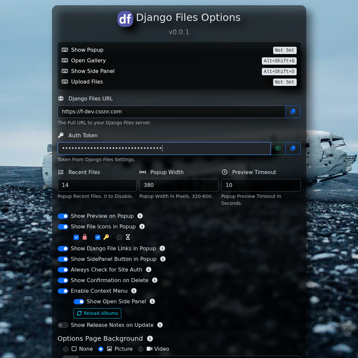Uncheck the pink lock icon checkbox
Image resolution: width=358 pixels, height=358 pixels.
[76, 237]
